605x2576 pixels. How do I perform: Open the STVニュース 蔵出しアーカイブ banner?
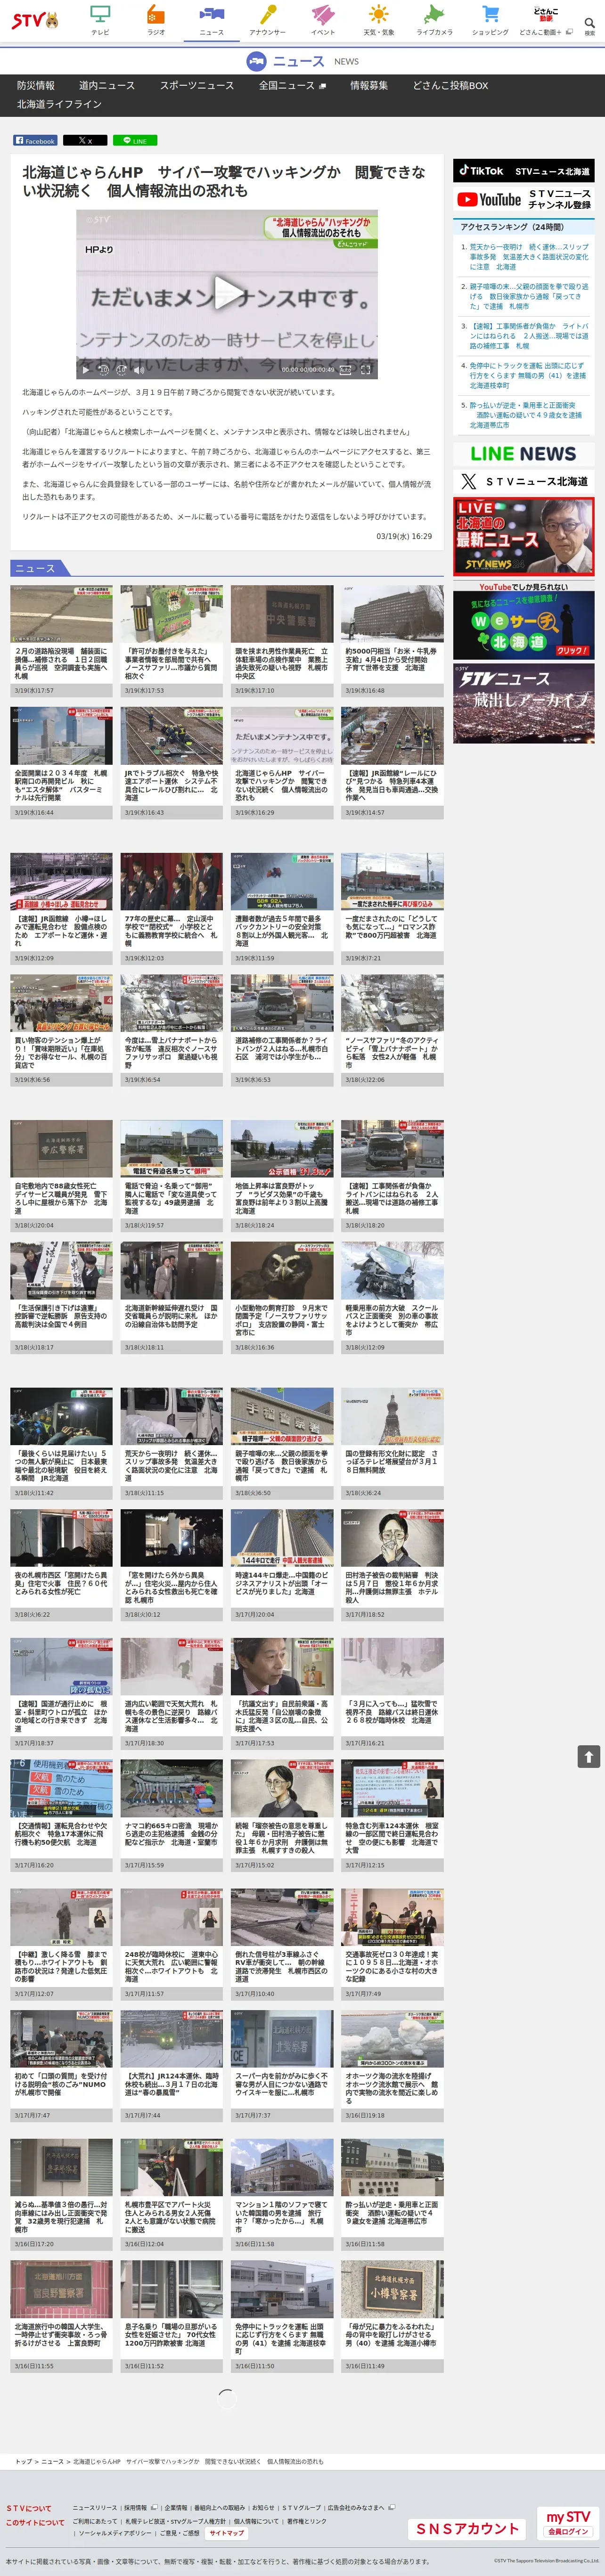(x=523, y=703)
